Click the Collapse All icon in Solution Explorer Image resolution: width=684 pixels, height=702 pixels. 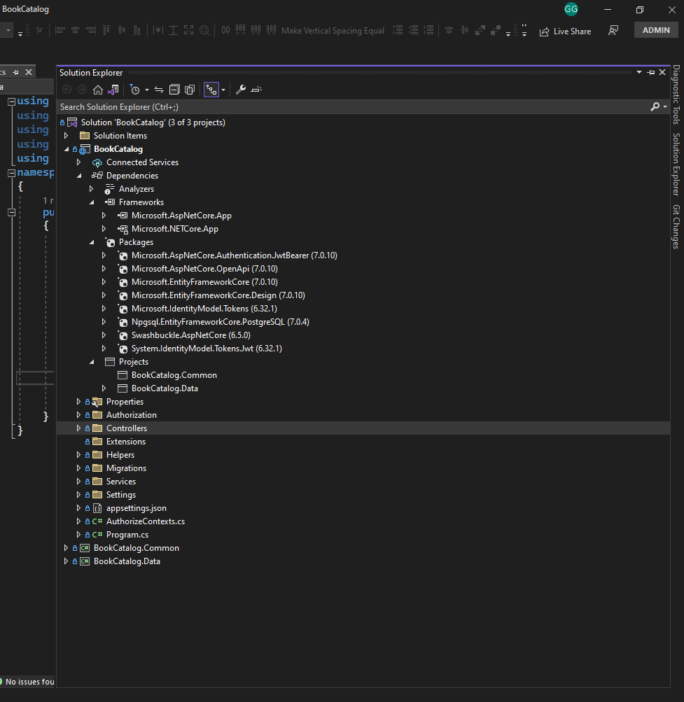click(x=174, y=90)
